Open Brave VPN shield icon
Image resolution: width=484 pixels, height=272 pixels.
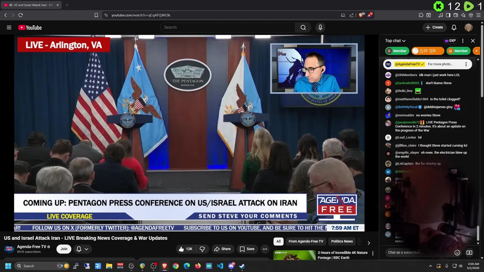point(471,15)
